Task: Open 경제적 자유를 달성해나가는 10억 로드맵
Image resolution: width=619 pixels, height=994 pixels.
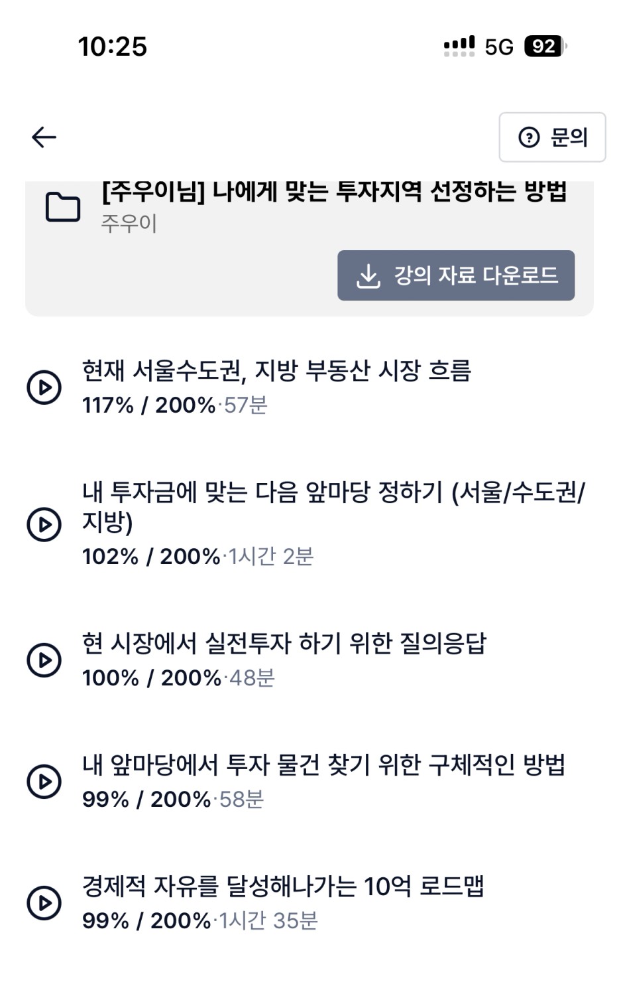Action: (283, 886)
